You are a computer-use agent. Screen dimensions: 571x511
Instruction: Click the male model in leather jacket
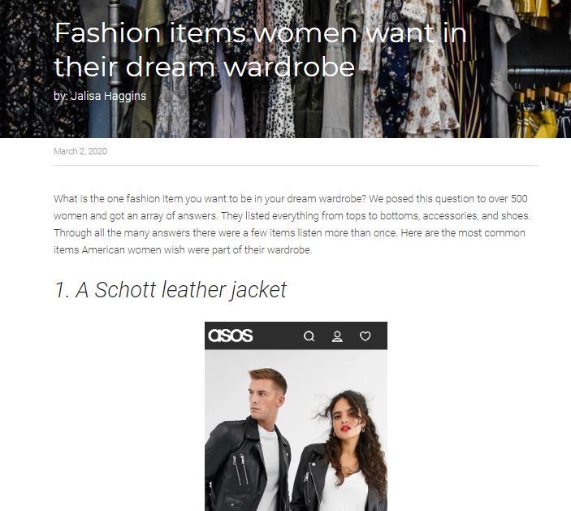[x=251, y=440]
